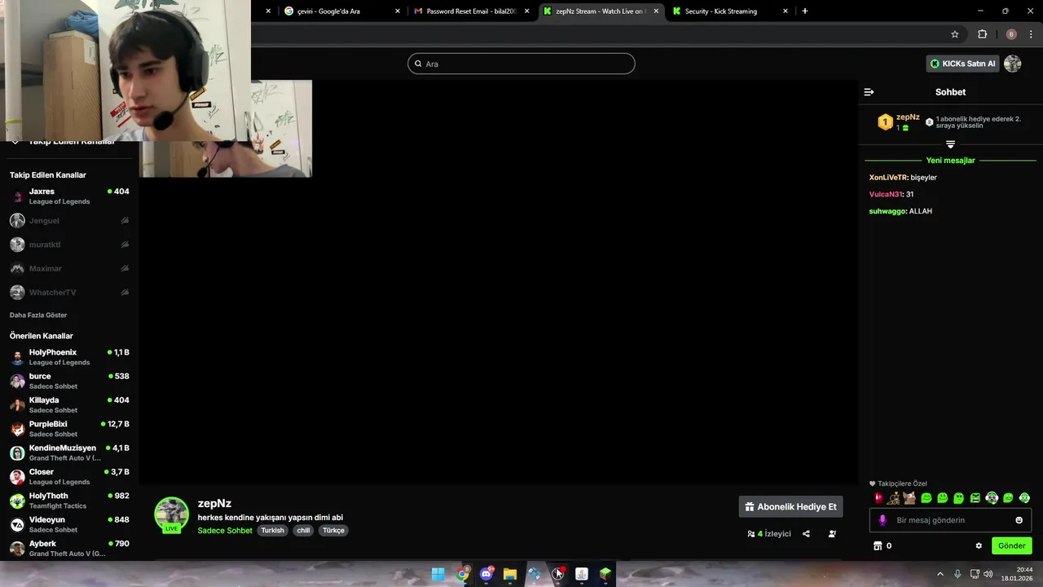Viewport: 1043px width, 587px height.
Task: Open HolyPhoenix recommended channel
Action: click(69, 357)
